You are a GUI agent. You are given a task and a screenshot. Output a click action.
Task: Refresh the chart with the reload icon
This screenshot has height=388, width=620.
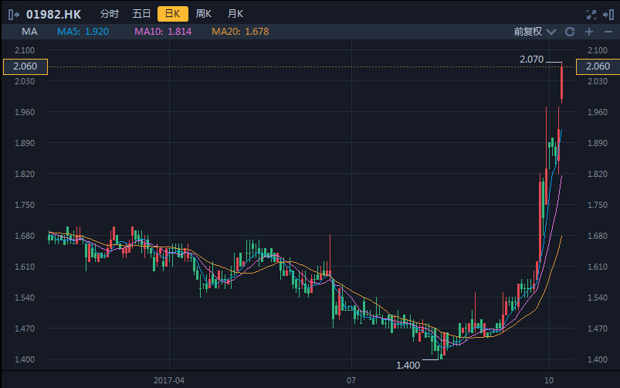pos(570,32)
